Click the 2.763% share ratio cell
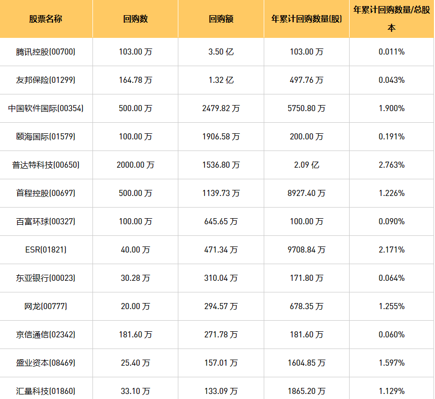 click(x=391, y=165)
